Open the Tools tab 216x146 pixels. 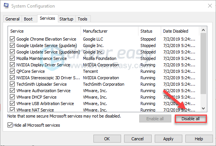(x=82, y=19)
